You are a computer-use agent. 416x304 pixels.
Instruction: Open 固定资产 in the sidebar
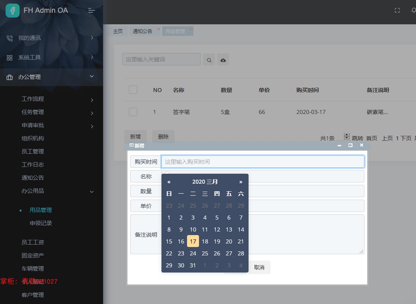click(x=33, y=255)
